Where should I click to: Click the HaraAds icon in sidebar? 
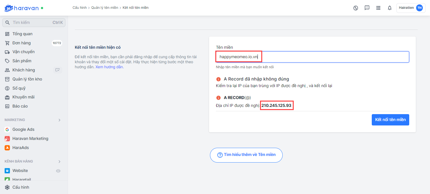pyautogui.click(x=7, y=148)
